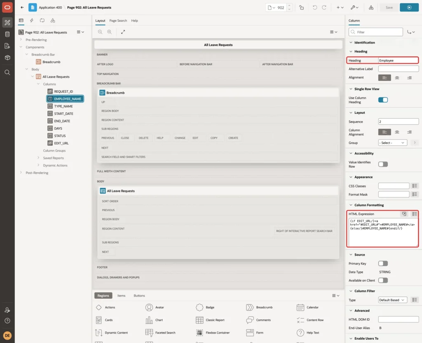Click the Undo icon
This screenshot has height=343, width=422.
[314, 7]
